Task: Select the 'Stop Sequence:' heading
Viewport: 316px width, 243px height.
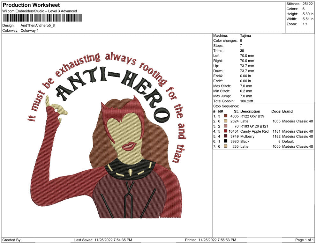Action: [226, 106]
